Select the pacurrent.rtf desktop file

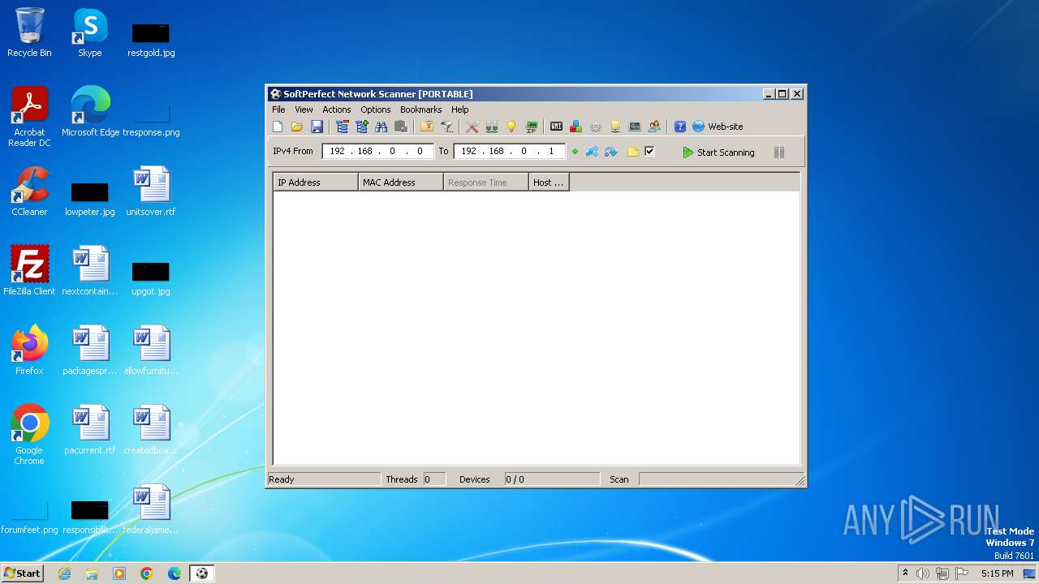(x=90, y=431)
